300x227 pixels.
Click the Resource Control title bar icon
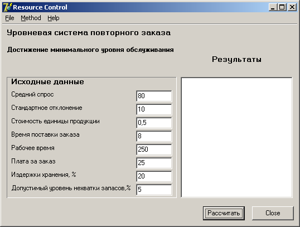[7, 7]
